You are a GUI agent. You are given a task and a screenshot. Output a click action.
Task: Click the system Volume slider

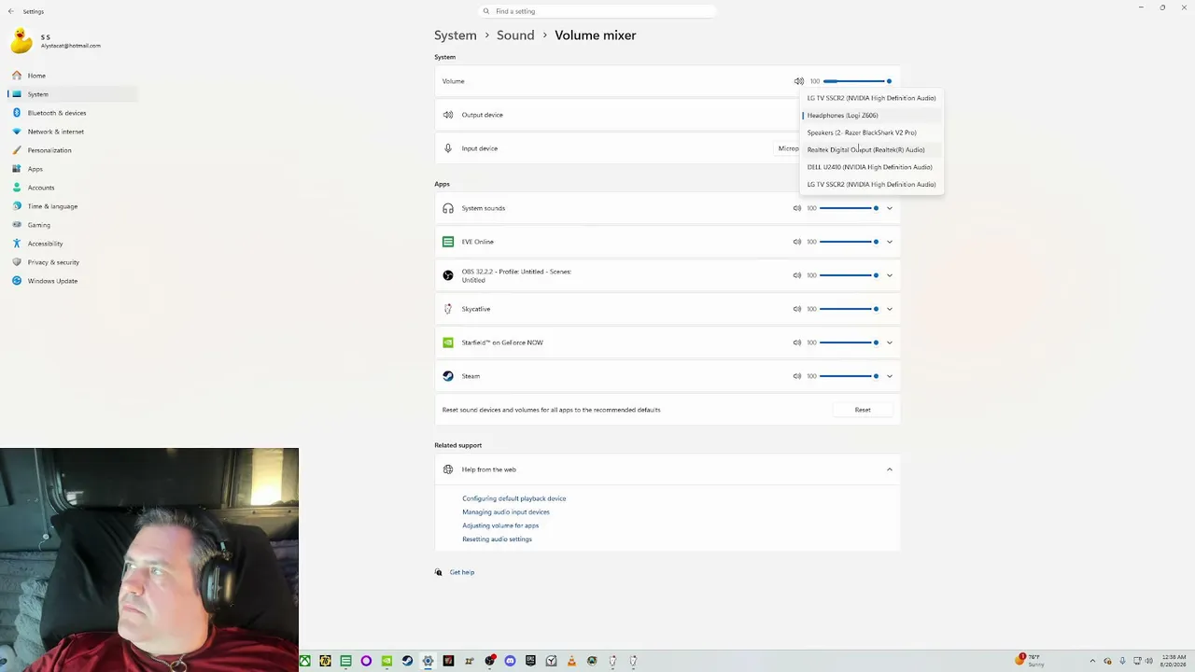857,81
